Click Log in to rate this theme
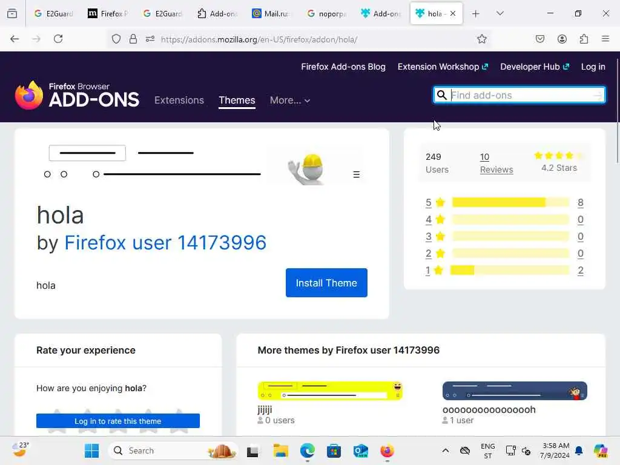Screen dimensions: 620x465 tap(118, 421)
